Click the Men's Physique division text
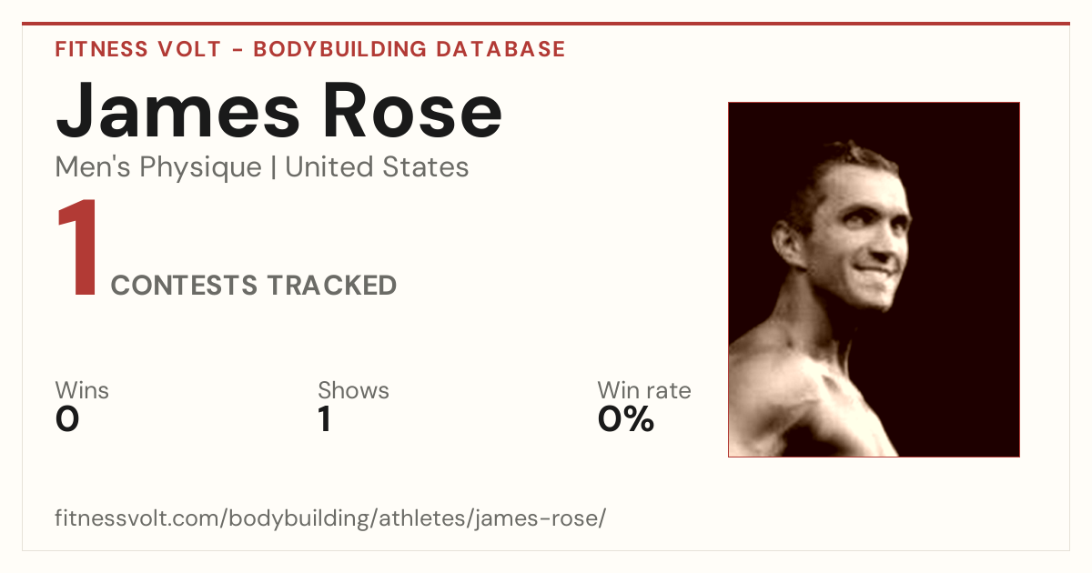The image size is (1092, 573). 158,167
